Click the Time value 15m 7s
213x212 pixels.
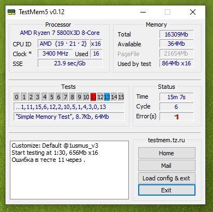click(176, 97)
